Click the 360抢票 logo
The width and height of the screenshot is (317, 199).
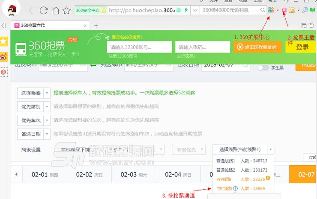(x=47, y=48)
